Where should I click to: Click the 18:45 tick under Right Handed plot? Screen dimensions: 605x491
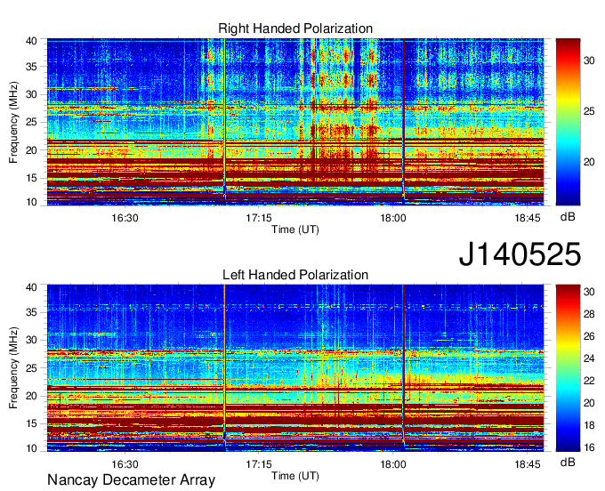[x=528, y=218]
